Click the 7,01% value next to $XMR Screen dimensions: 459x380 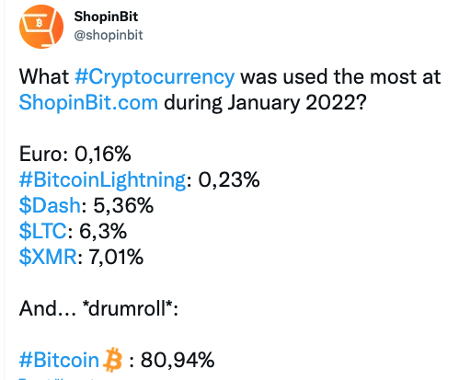(116, 257)
